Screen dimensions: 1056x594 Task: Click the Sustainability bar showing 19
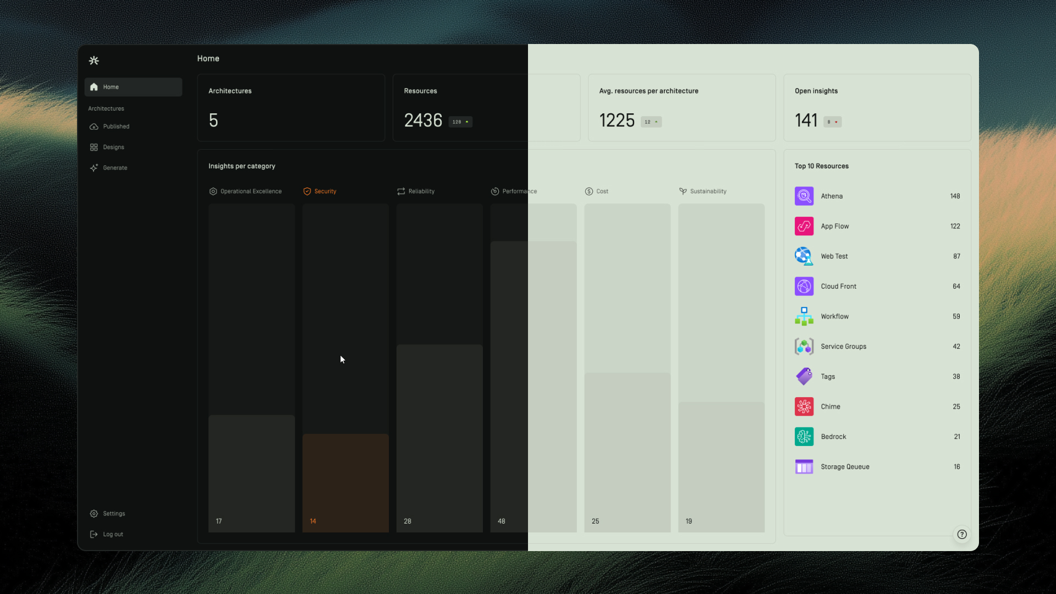click(721, 466)
